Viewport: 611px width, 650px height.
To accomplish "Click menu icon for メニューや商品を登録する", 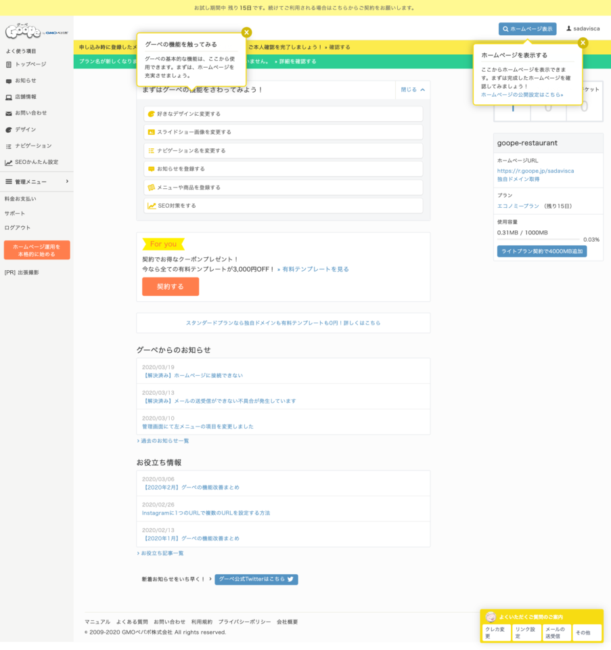I will click(151, 188).
